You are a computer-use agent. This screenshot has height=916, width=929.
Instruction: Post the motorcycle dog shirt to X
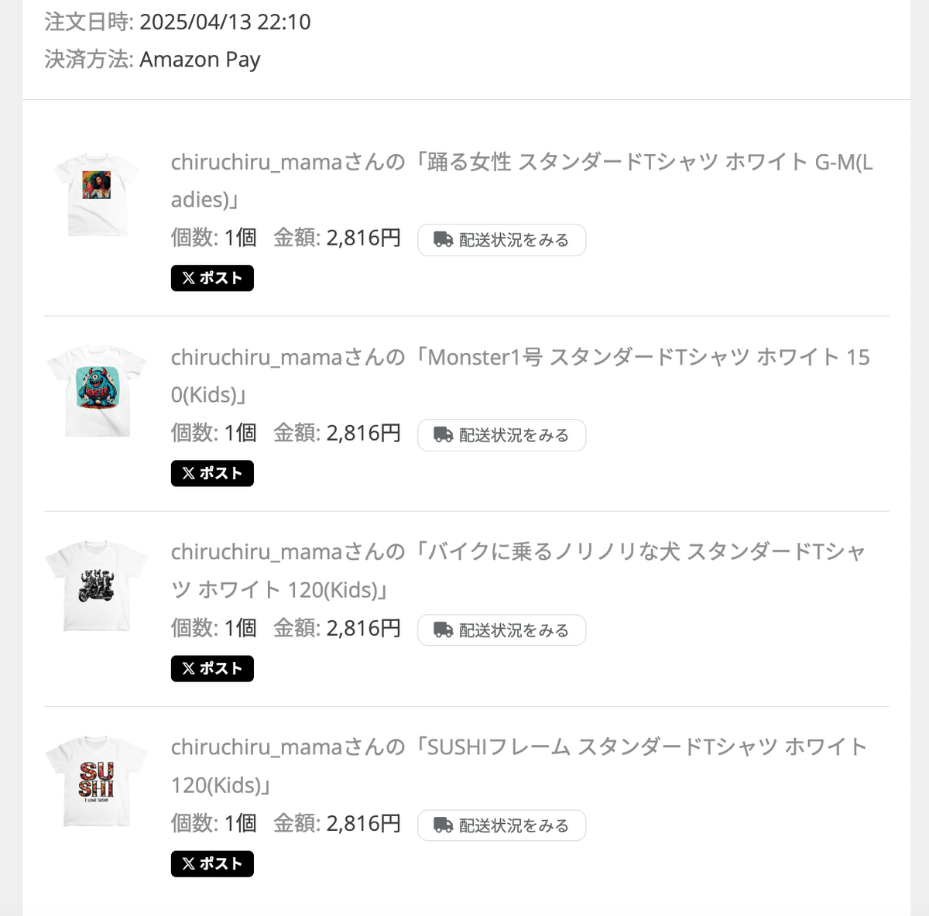pos(212,668)
